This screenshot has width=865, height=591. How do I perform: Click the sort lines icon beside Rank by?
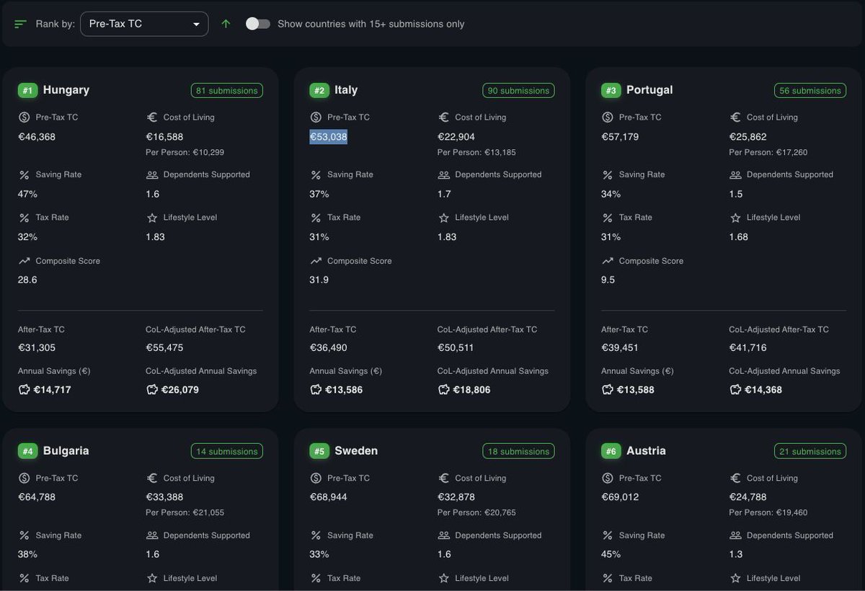20,24
